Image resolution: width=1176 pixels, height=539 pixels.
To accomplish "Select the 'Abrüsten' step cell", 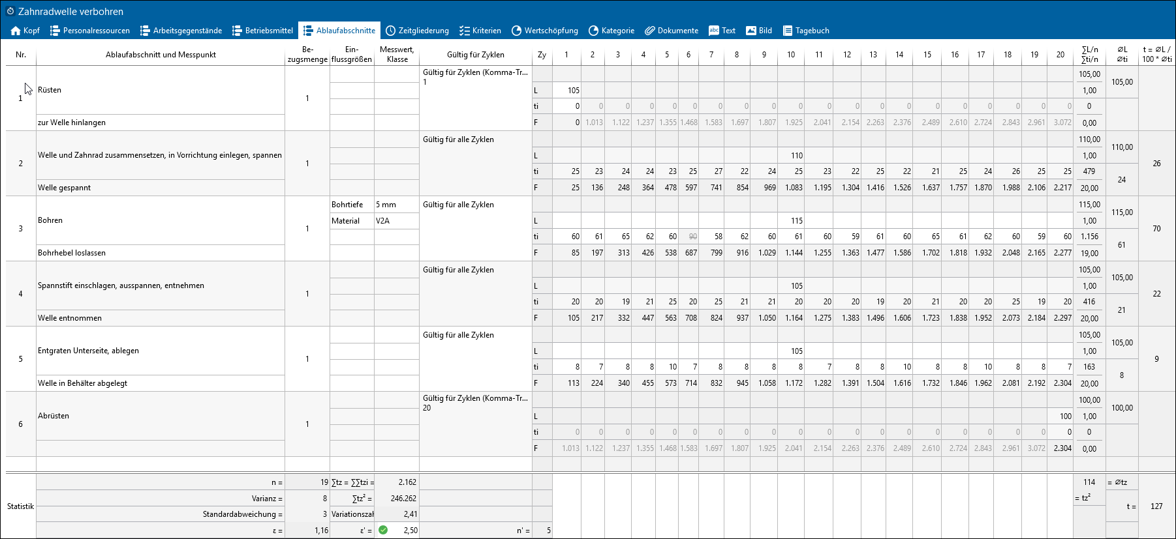I will pyautogui.click(x=161, y=416).
